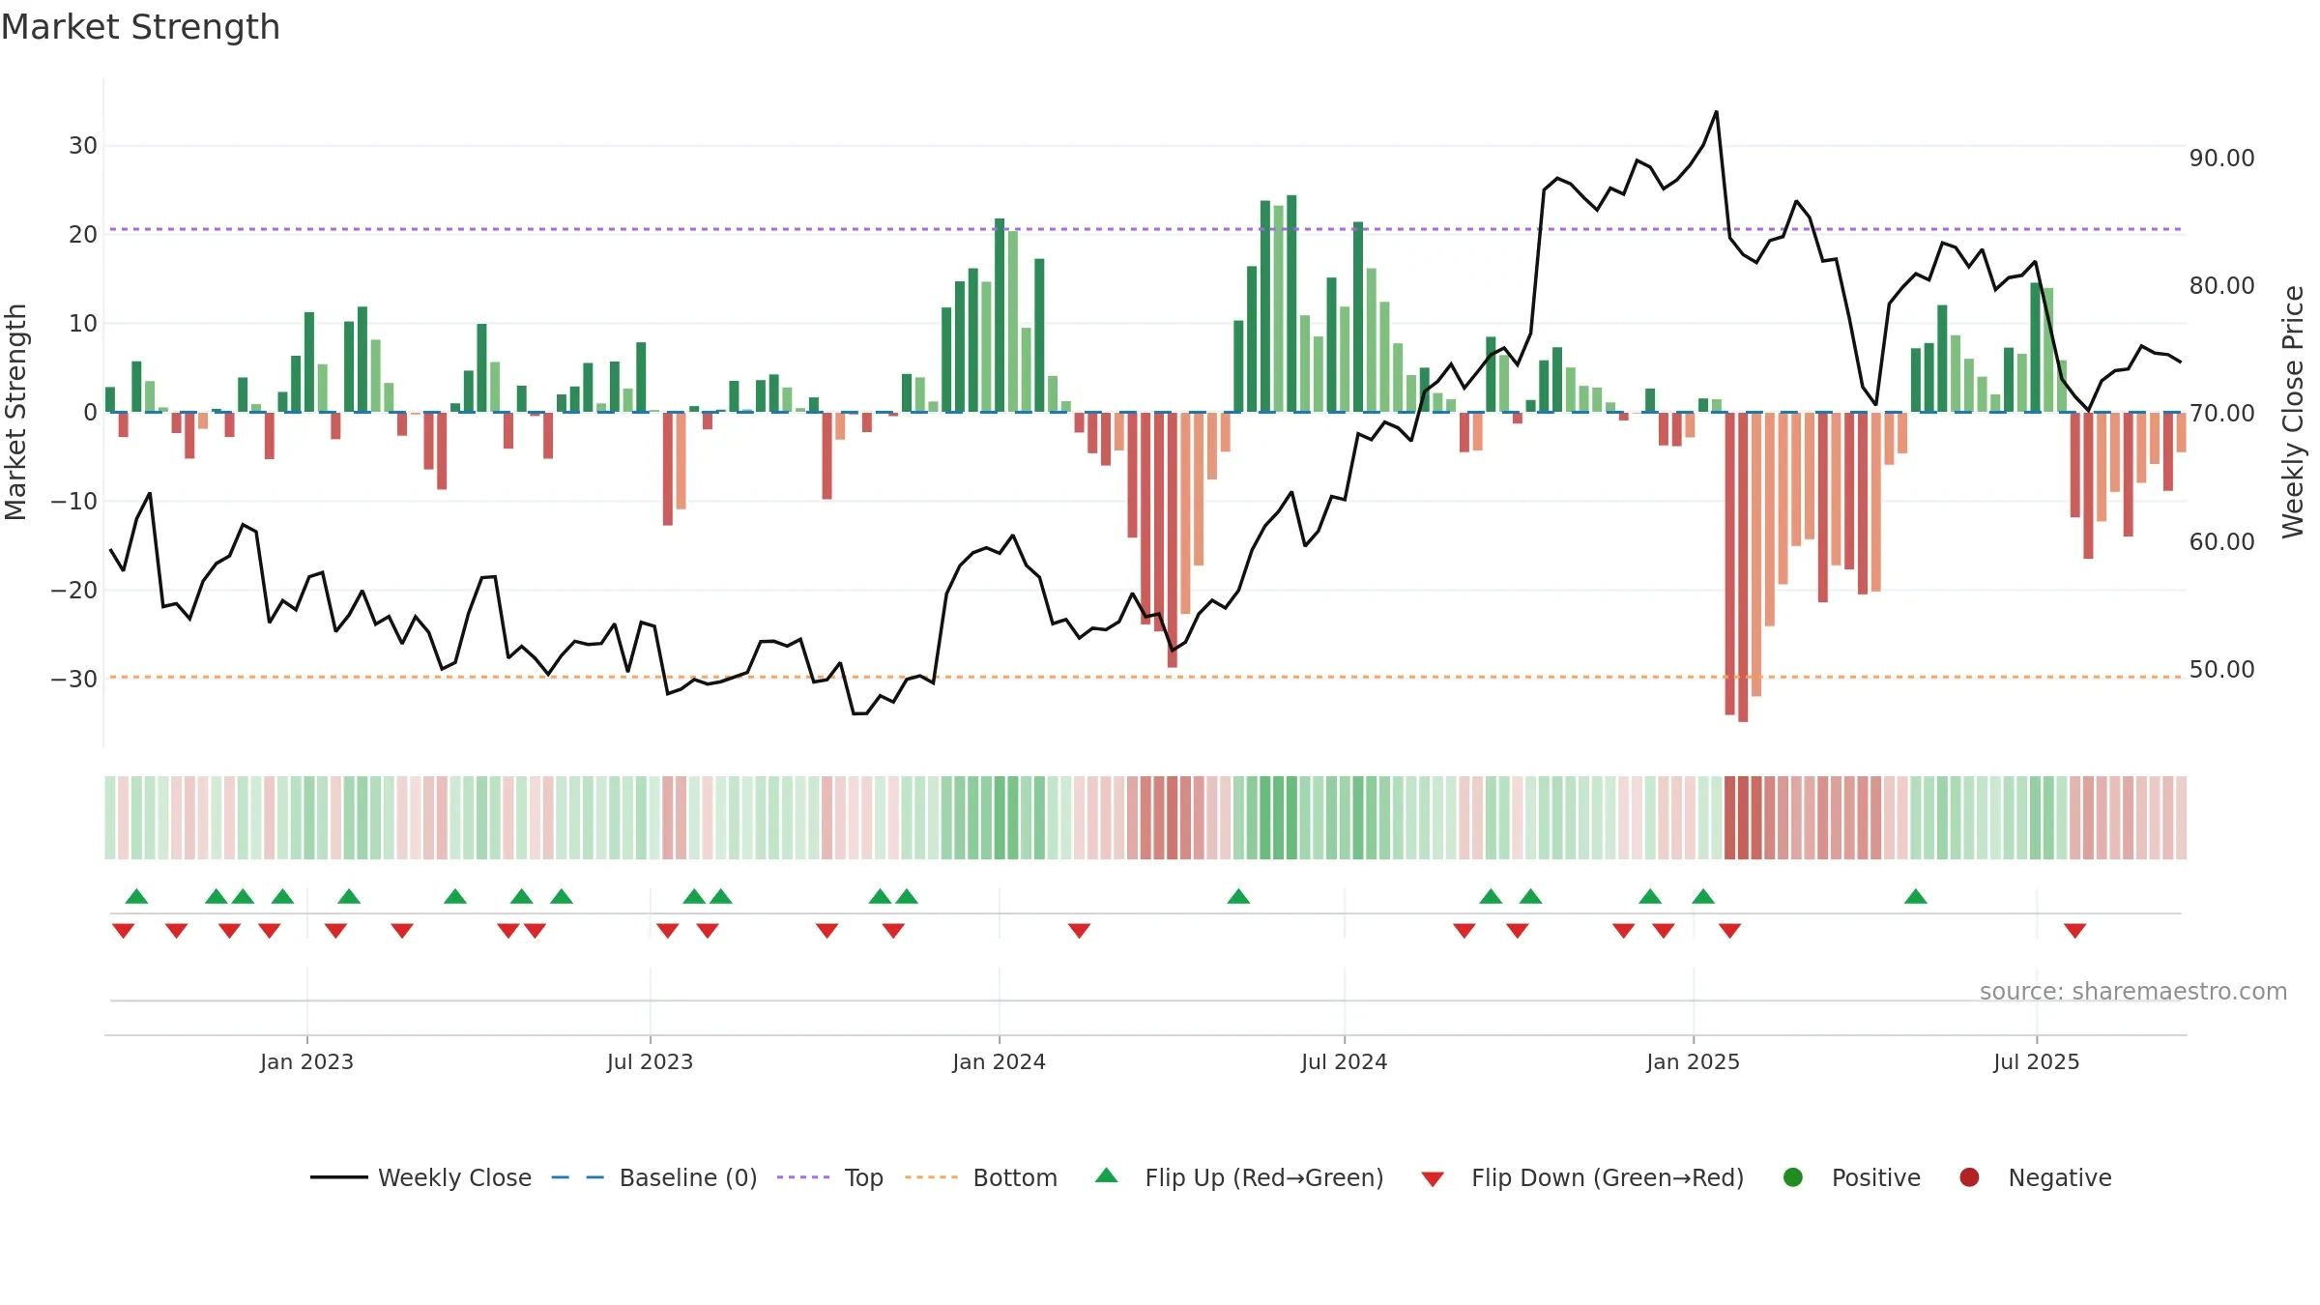Click the 0 tick on left axis
The width and height of the screenshot is (2320, 1305).
tap(90, 413)
